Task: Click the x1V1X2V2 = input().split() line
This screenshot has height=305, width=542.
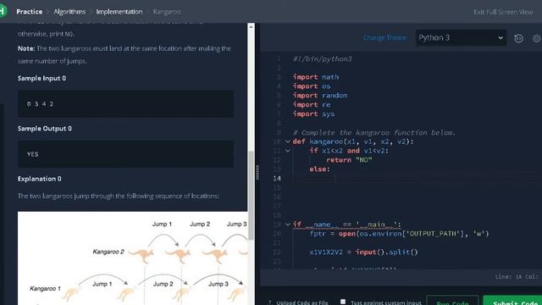Action: click(x=363, y=252)
